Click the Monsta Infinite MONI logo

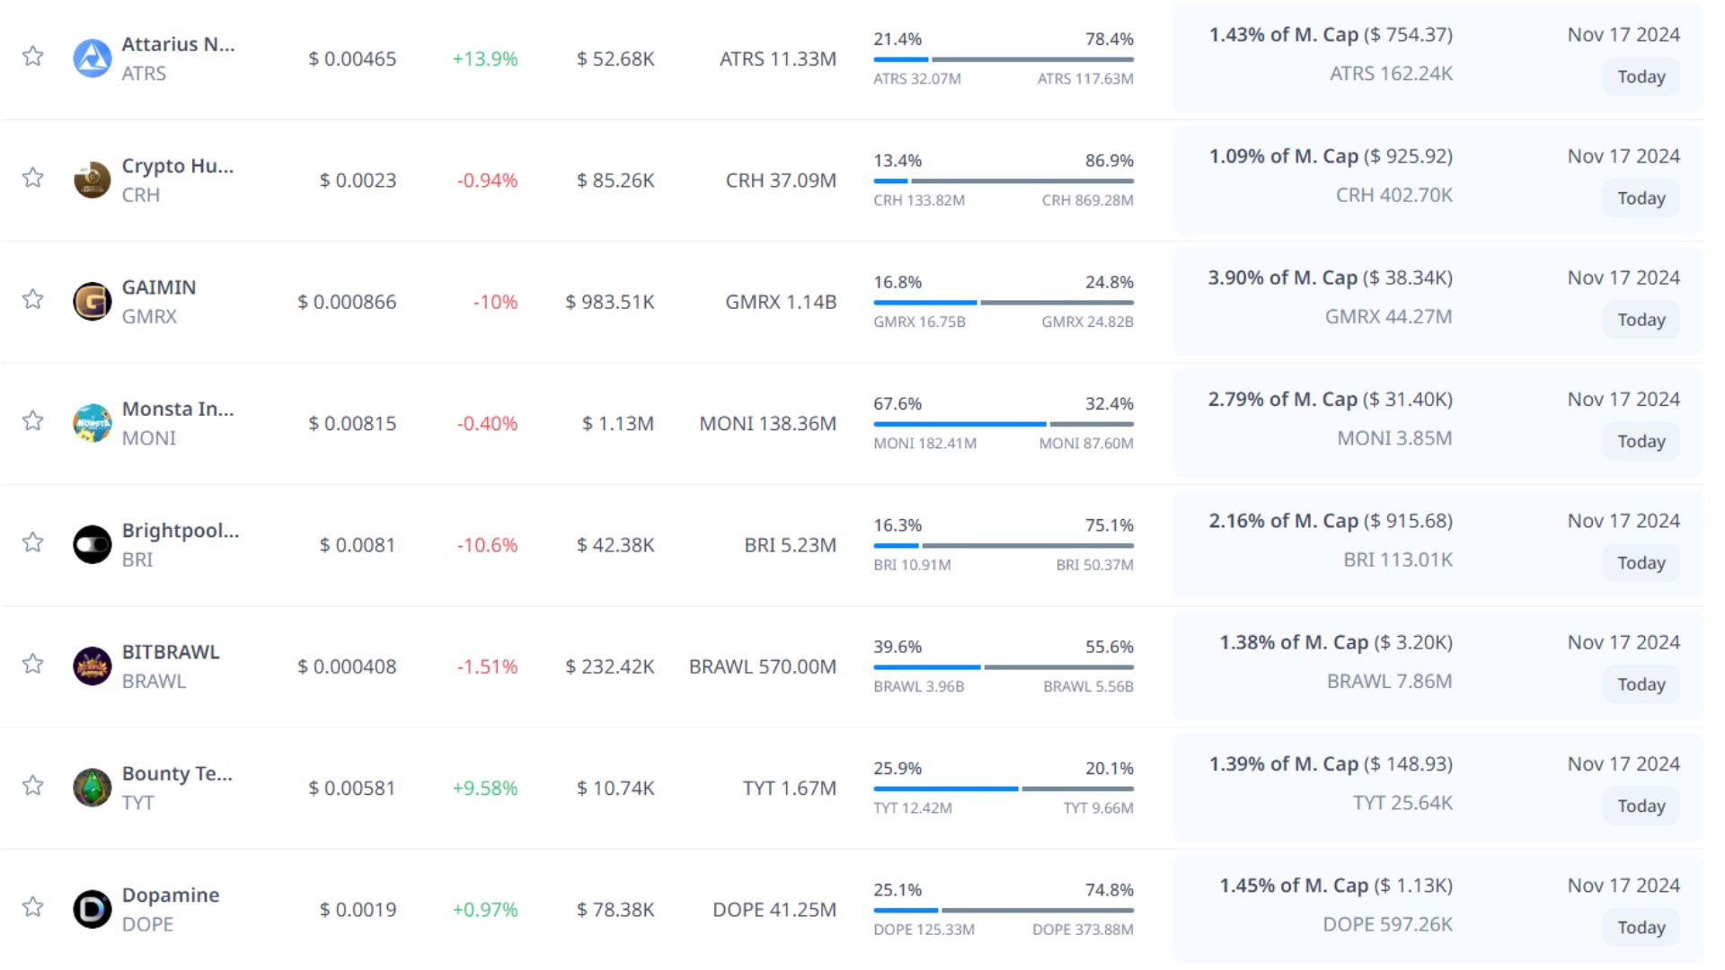pos(92,423)
